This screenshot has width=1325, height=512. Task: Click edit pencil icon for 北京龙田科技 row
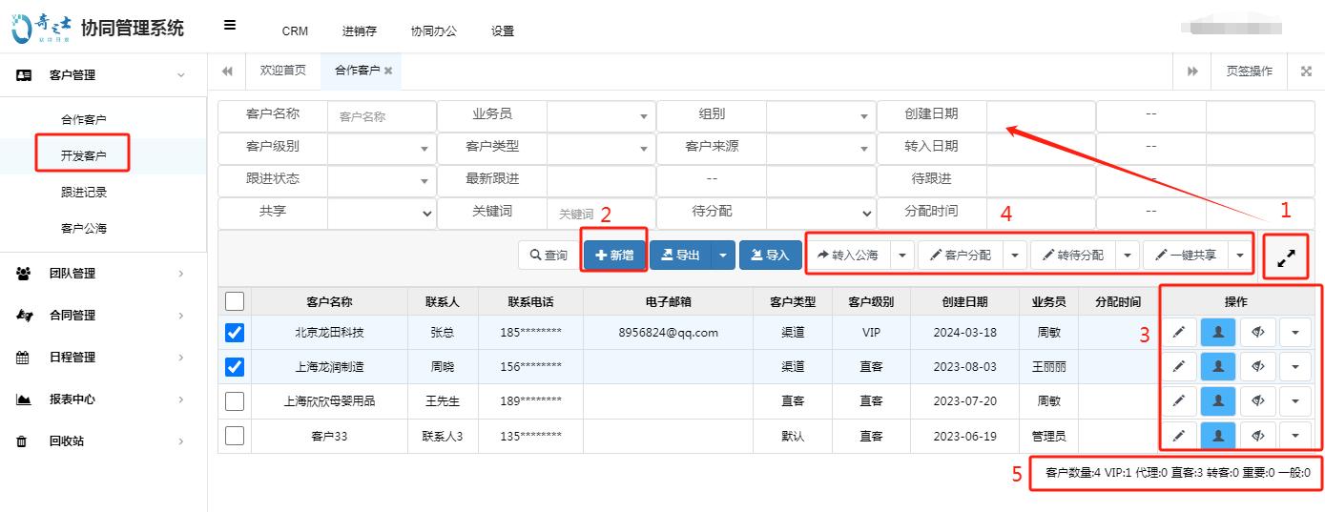[x=1179, y=333]
